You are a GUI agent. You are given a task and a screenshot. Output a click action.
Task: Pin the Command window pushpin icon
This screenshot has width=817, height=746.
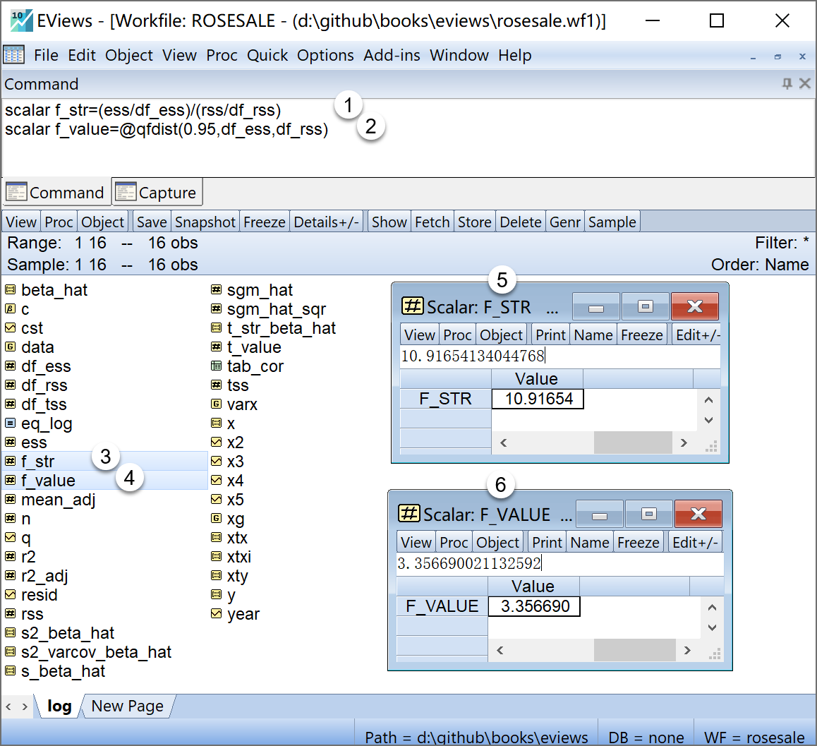(x=787, y=84)
